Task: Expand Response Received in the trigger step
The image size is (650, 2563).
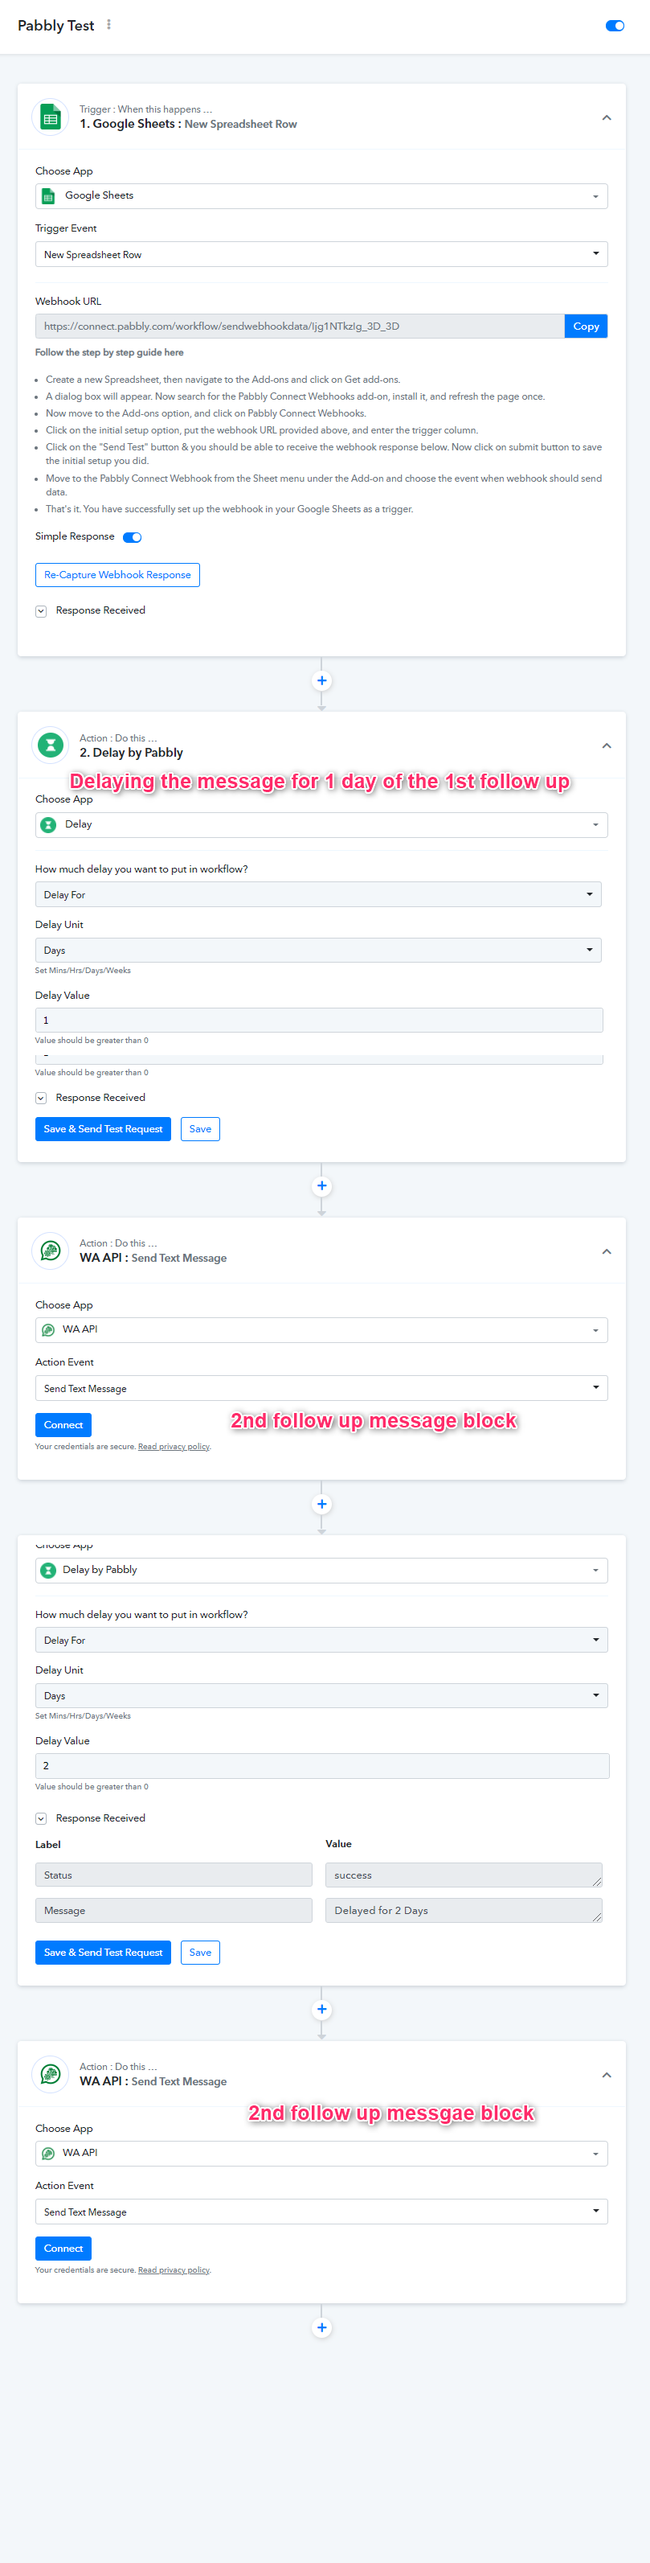Action: coord(41,611)
